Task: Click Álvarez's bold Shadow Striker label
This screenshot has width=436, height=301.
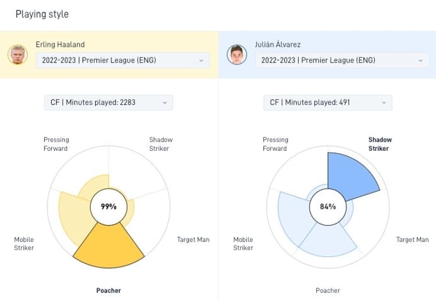Action: (x=380, y=144)
